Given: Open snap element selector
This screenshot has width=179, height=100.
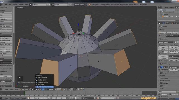Looking at the screenshot, I should coord(75,89).
